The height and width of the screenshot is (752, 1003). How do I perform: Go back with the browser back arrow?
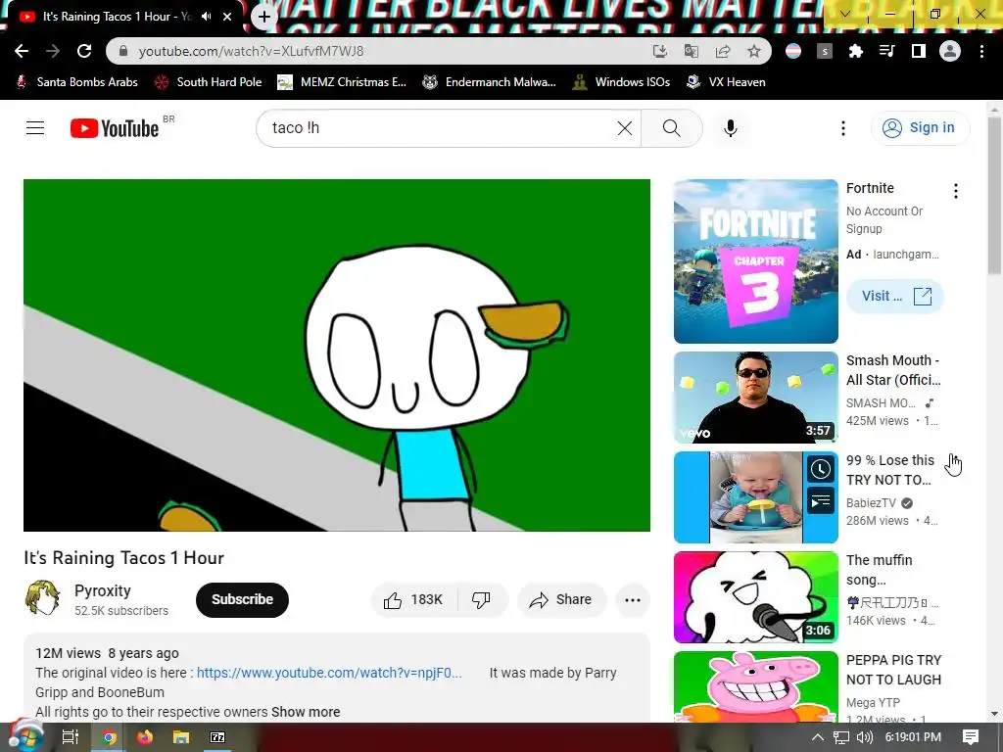[x=22, y=51]
